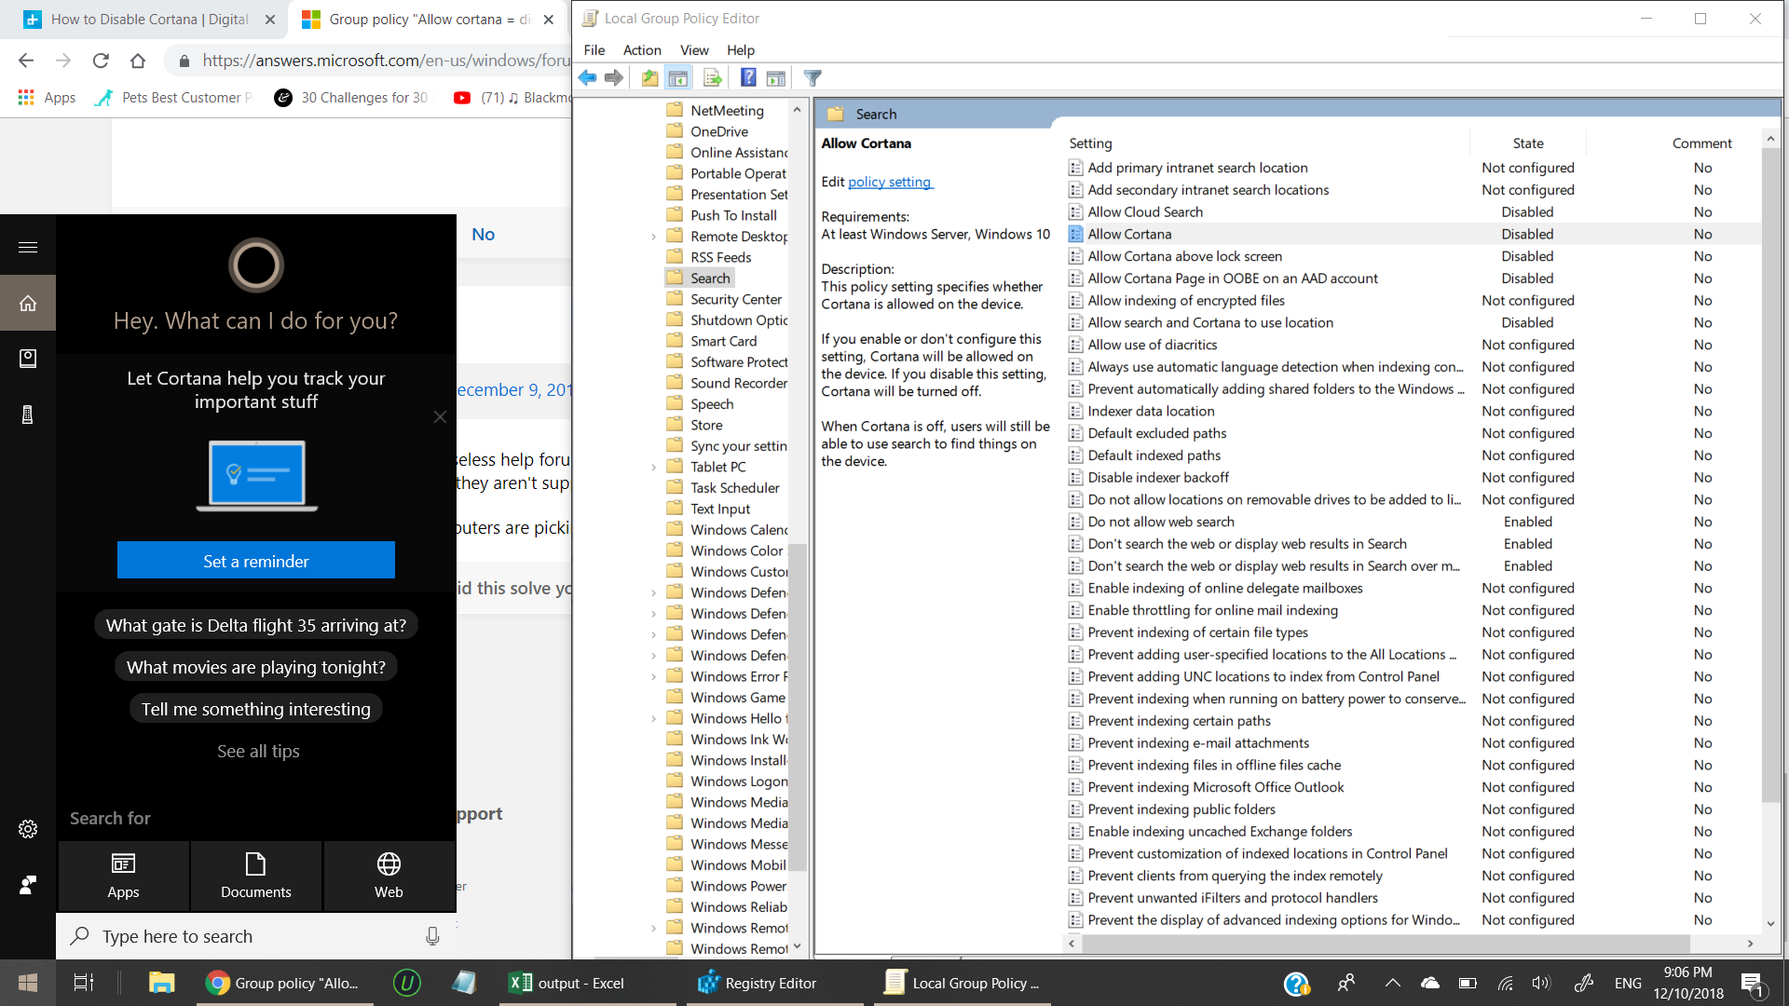Open Task View on taskbar
Image resolution: width=1789 pixels, height=1006 pixels.
click(84, 983)
